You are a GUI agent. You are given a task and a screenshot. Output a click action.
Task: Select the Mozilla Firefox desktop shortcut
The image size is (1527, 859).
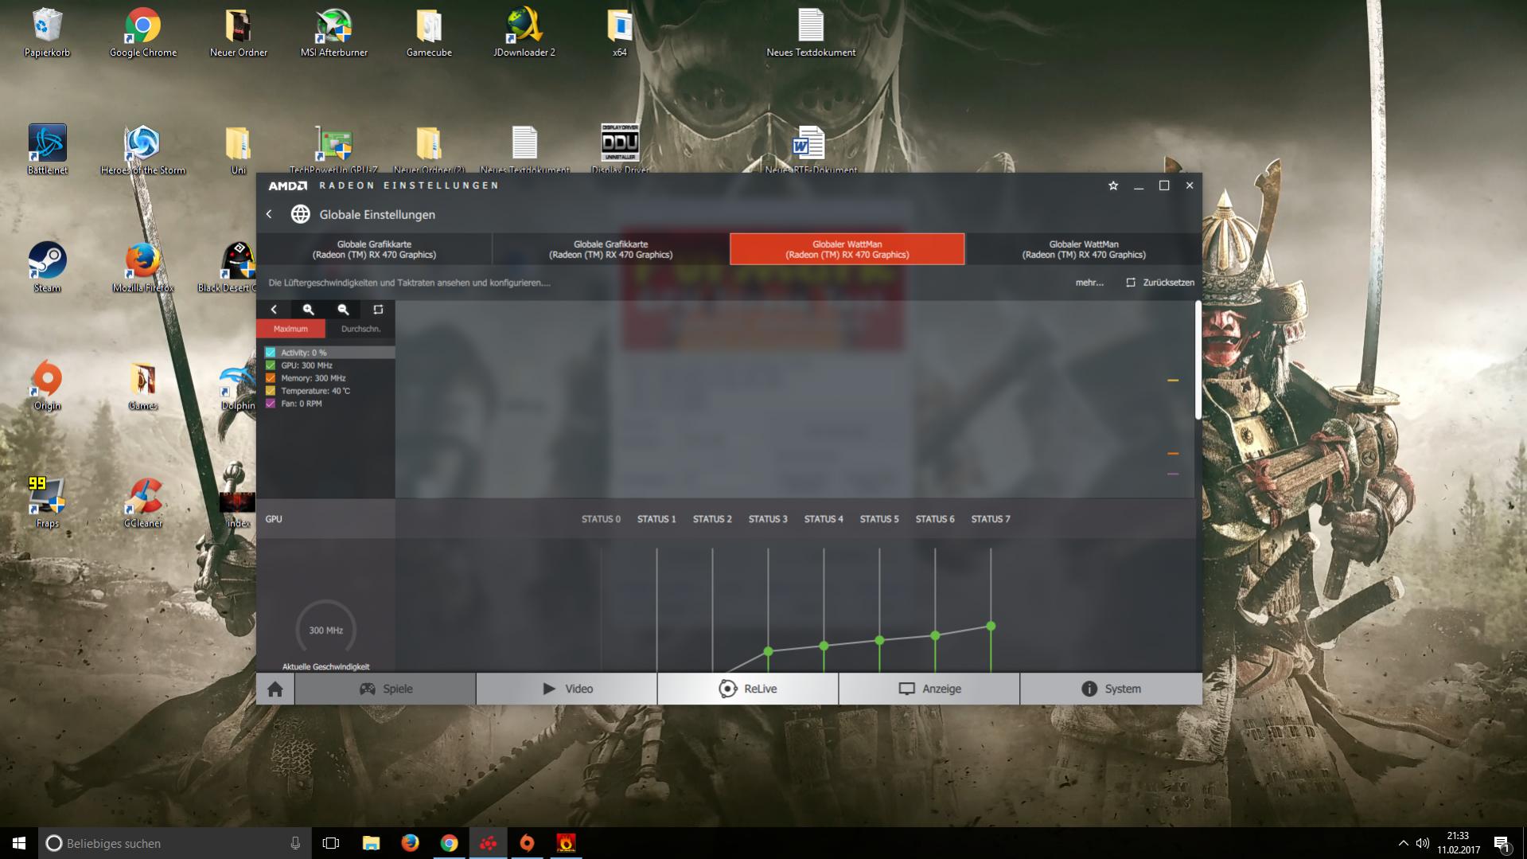coord(142,267)
